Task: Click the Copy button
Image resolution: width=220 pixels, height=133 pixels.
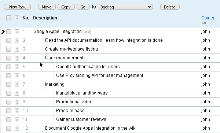Action: (66, 7)
